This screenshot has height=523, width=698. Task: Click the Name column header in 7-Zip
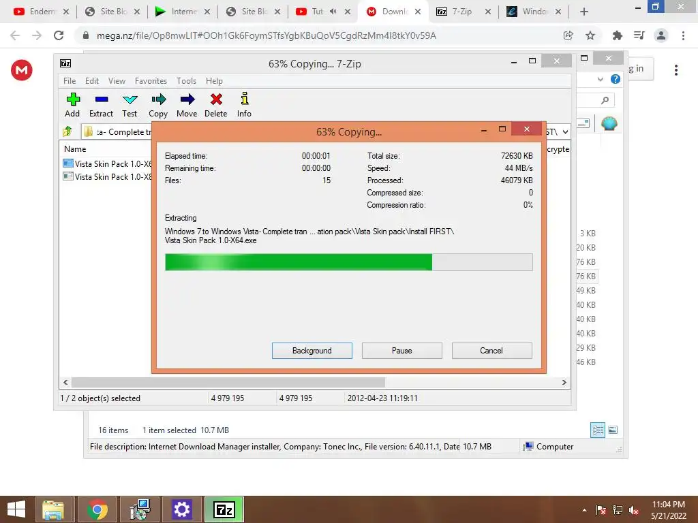[x=75, y=149]
